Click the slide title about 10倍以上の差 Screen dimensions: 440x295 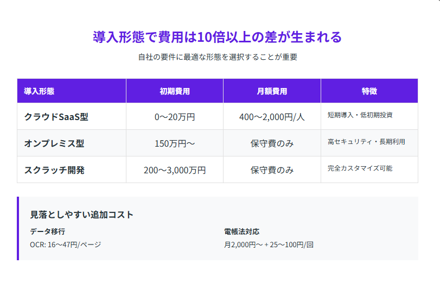pyautogui.click(x=218, y=37)
